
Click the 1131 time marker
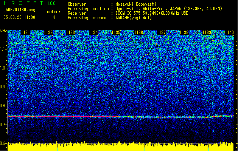[25, 32]
